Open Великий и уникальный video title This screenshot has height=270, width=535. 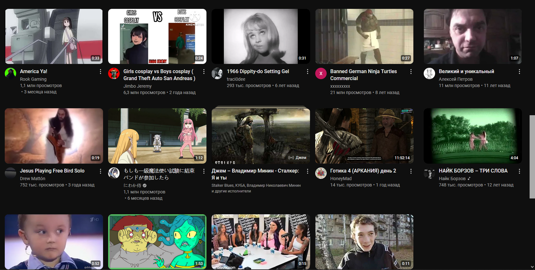[466, 72]
